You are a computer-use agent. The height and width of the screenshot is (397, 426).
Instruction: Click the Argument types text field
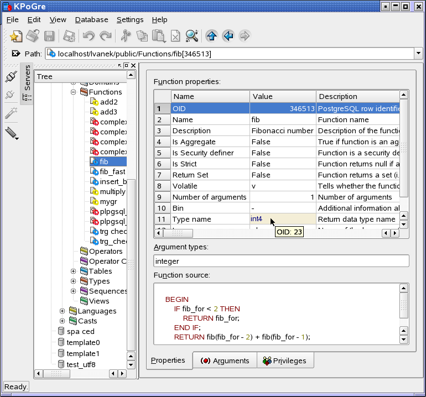click(281, 261)
